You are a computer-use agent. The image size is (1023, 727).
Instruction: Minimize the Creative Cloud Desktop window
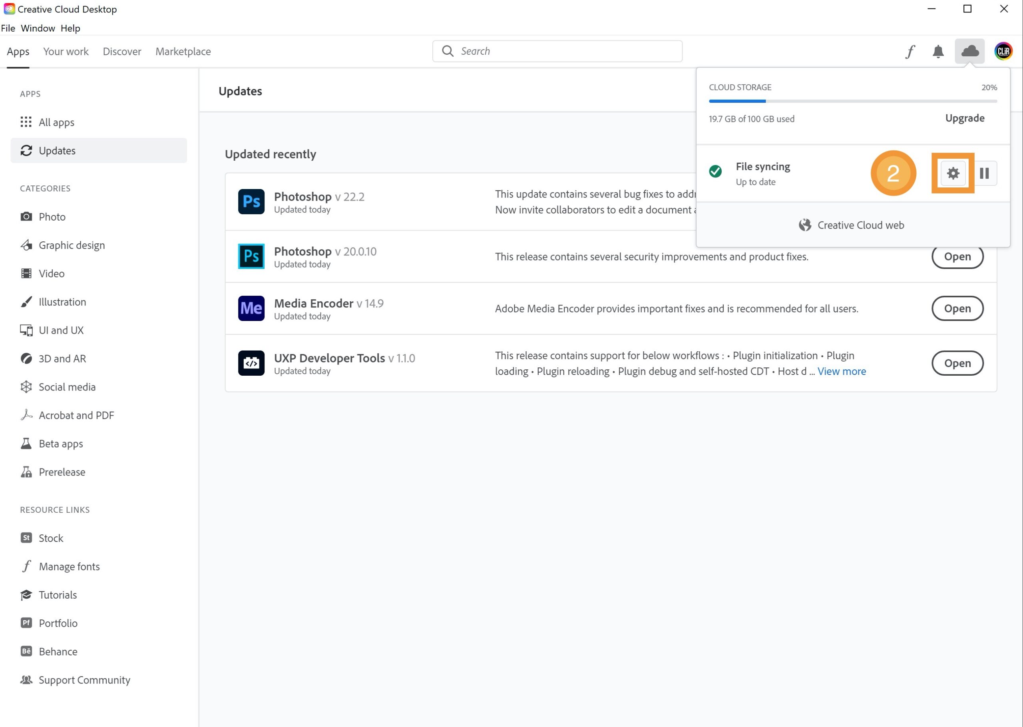click(931, 9)
